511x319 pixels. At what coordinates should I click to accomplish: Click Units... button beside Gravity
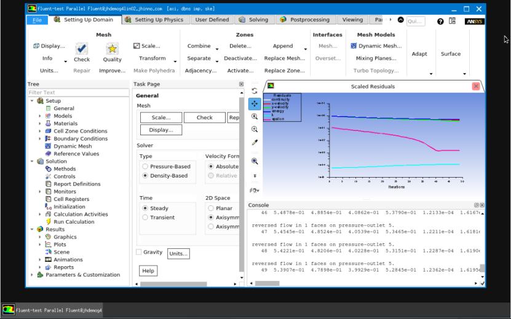tap(178, 253)
